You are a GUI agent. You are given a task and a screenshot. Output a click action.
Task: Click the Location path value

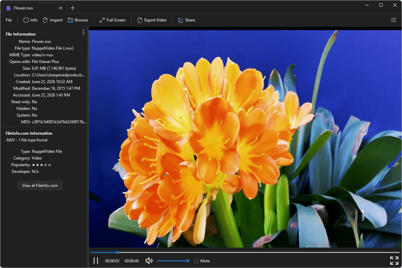tap(58, 75)
